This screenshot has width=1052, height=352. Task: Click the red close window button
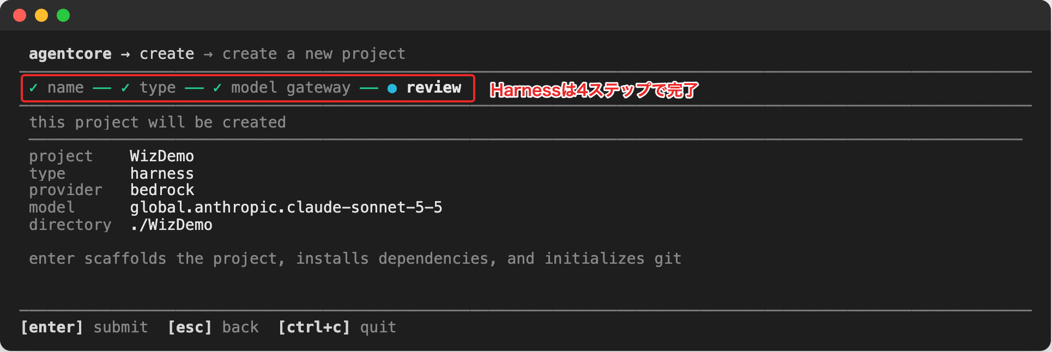pyautogui.click(x=20, y=15)
